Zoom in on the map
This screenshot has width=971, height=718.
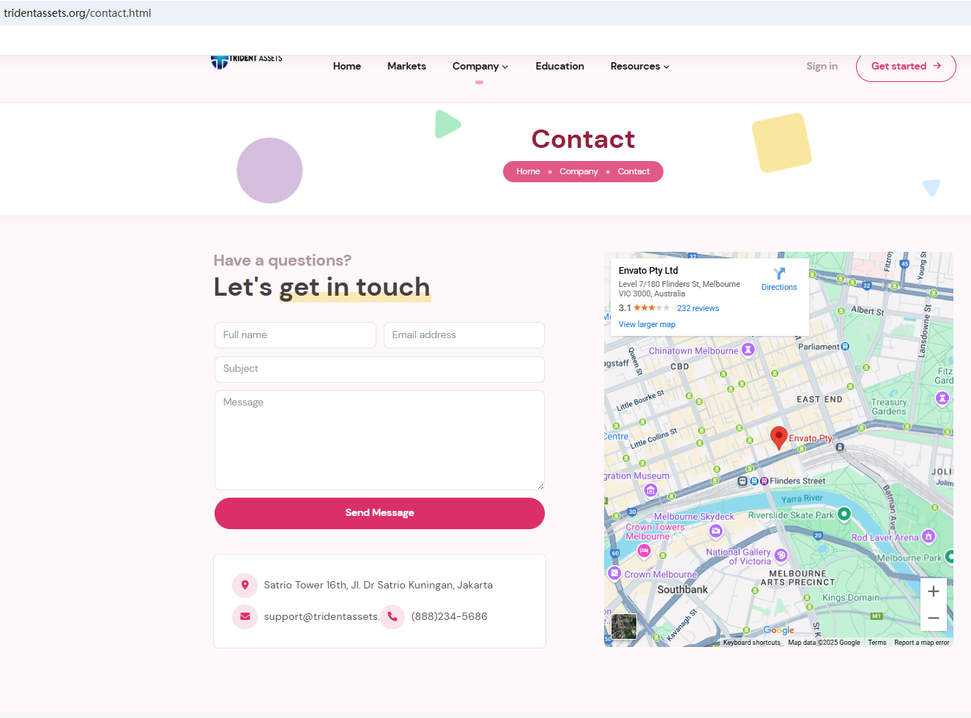[x=933, y=591]
